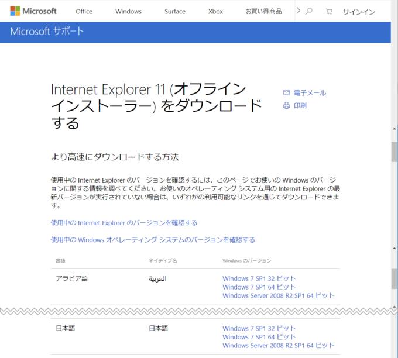
Task: Open the Office menu item
Action: click(84, 11)
